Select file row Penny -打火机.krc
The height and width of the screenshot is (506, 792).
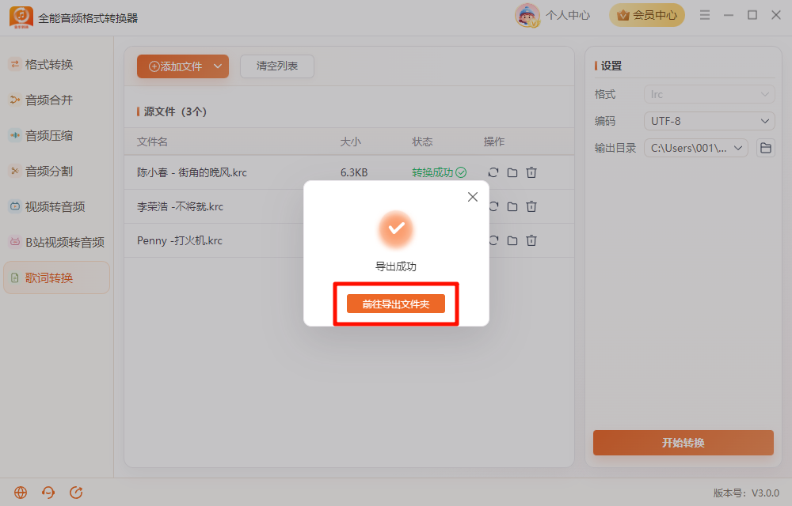[x=349, y=241]
